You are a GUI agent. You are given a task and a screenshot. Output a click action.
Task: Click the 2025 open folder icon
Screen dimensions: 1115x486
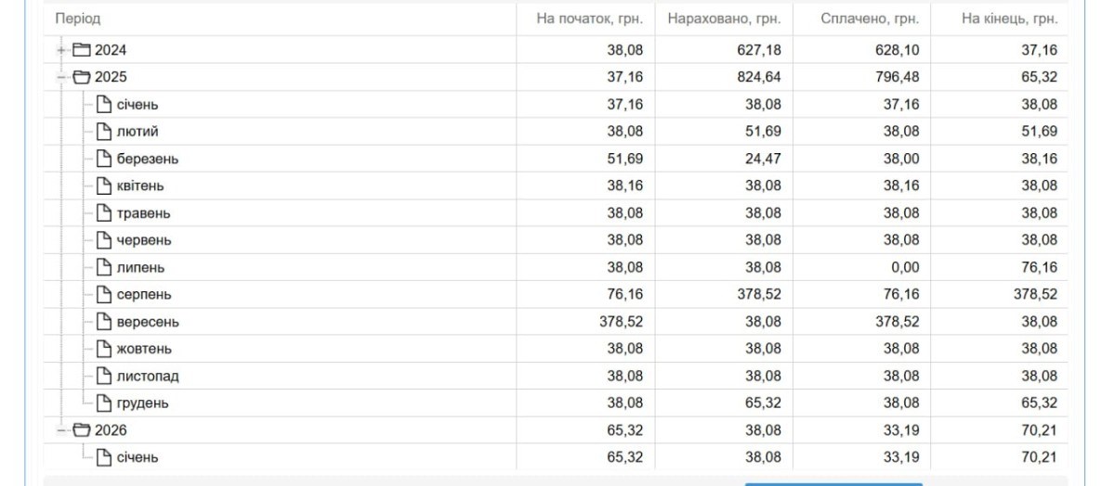[x=82, y=77]
